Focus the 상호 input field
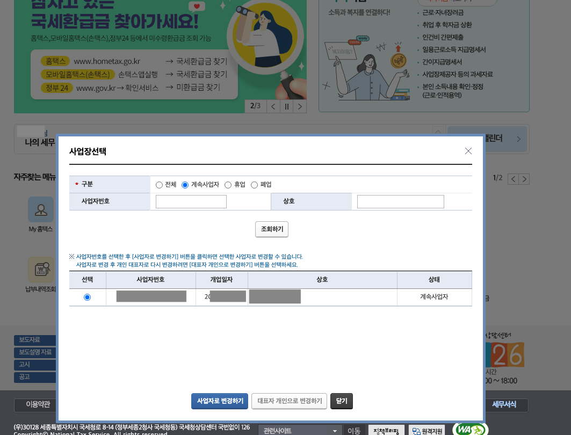 401,202
